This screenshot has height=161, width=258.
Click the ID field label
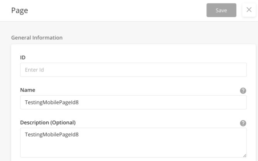pos(23,58)
